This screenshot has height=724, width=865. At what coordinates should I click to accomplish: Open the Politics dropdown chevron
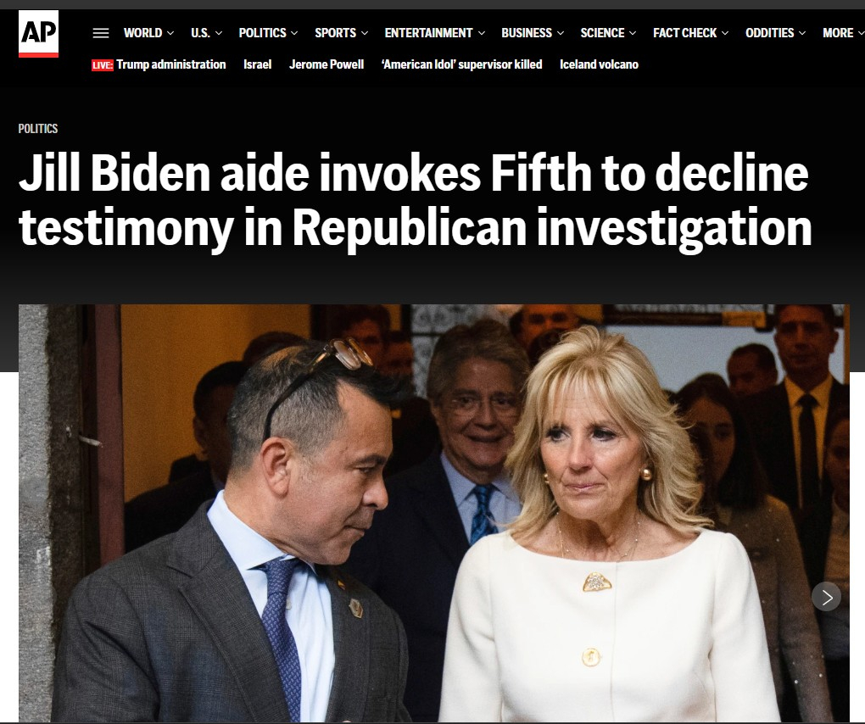click(x=294, y=33)
